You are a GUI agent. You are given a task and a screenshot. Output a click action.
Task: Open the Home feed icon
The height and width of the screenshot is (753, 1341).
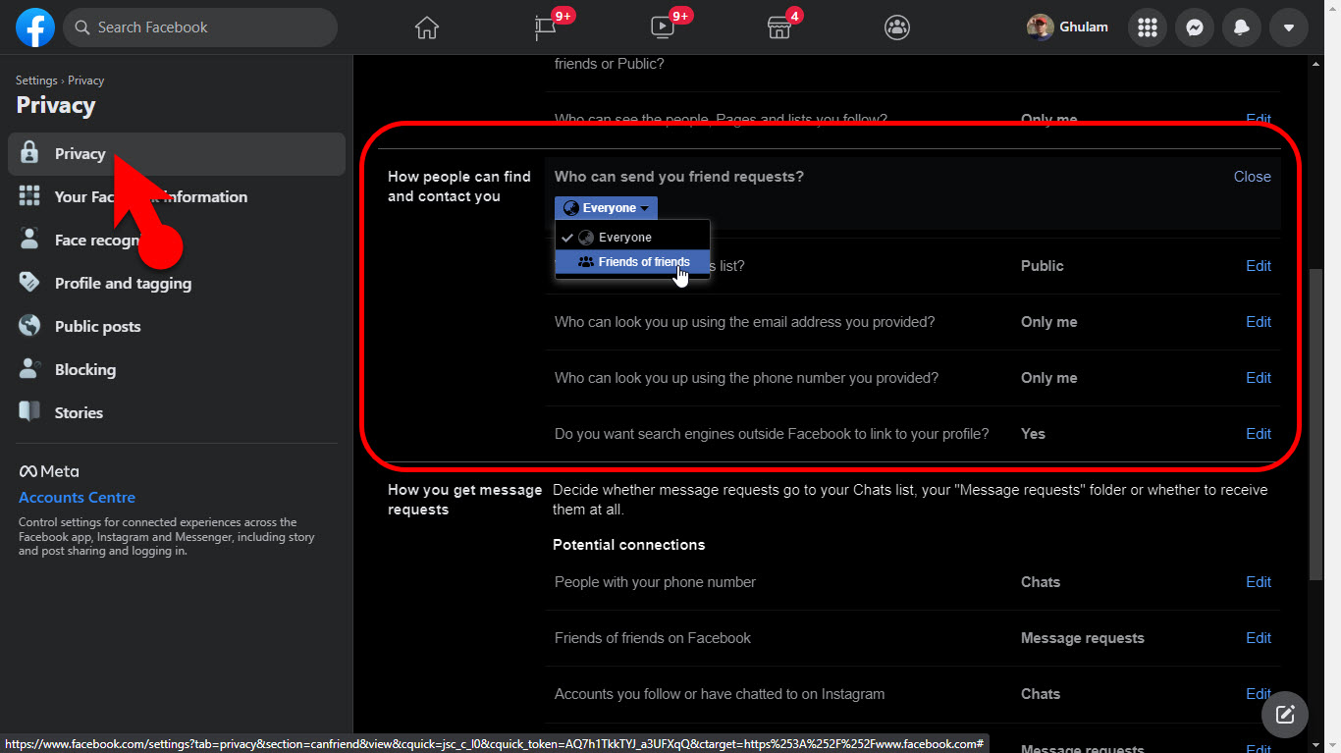pos(426,27)
